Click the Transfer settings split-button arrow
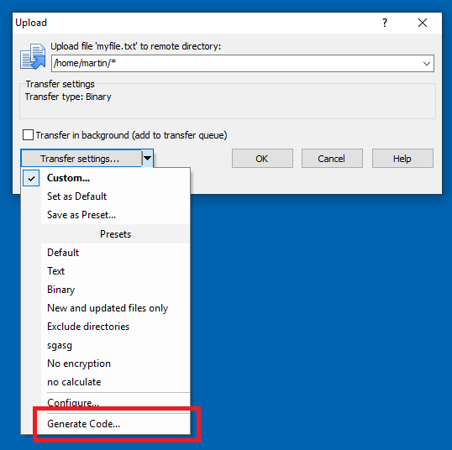The height and width of the screenshot is (450, 452). [x=147, y=158]
